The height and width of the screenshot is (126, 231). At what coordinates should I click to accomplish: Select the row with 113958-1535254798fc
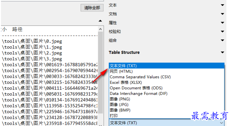pos(49,106)
